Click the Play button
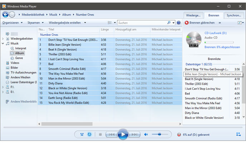This screenshot has width=246, height=143. (122, 134)
